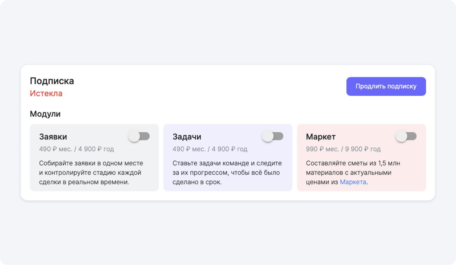456x265 pixels.
Task: Click the Задачи module title
Action: (x=187, y=137)
